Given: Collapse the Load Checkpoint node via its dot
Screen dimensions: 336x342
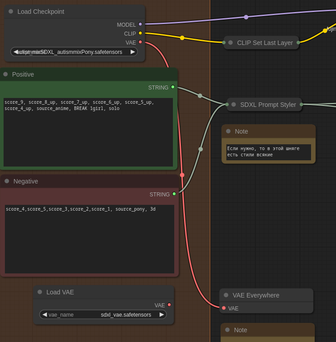Looking at the screenshot, I should coord(11,12).
